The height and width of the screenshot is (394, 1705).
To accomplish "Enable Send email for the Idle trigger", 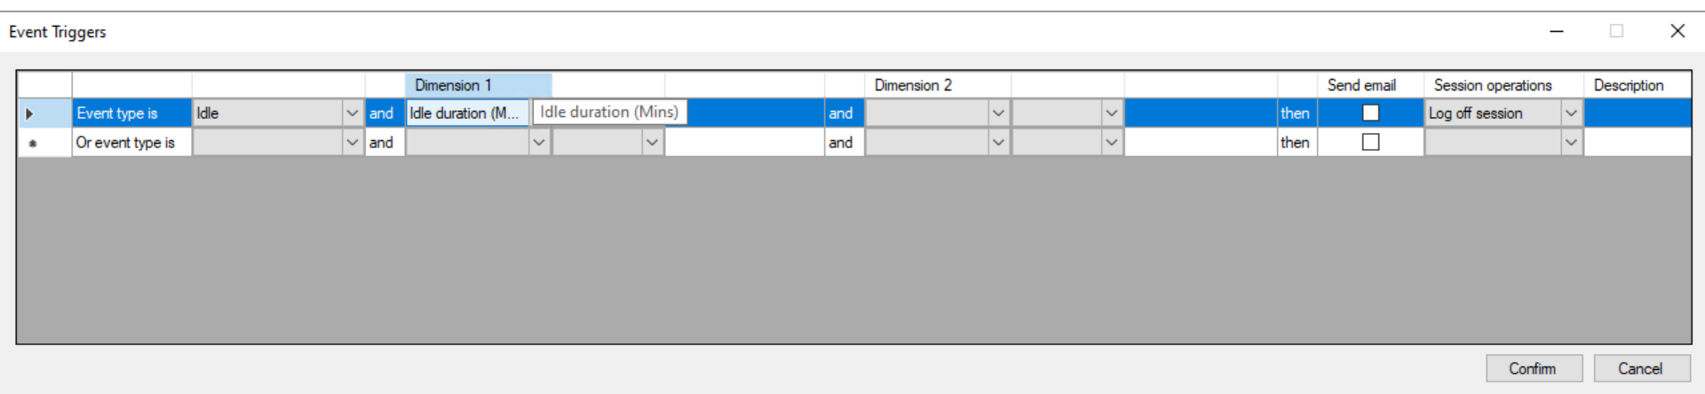I will coord(1370,113).
